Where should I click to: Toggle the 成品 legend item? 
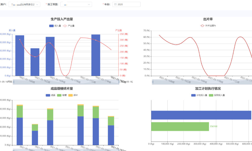click(x=50, y=95)
